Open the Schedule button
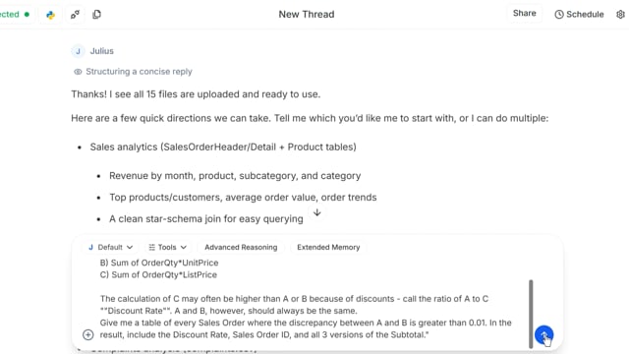The image size is (629, 354). click(x=579, y=15)
